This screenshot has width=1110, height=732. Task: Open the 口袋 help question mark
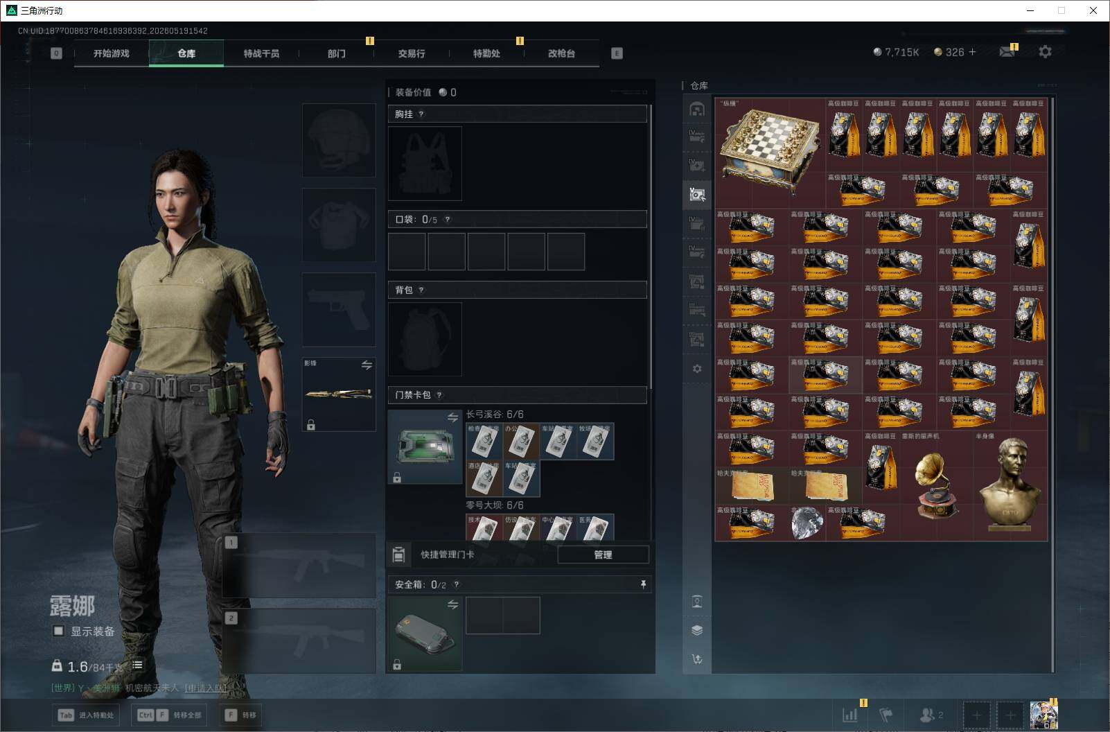tap(447, 220)
